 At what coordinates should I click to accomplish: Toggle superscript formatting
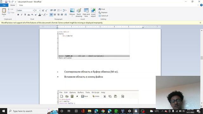(36, 15)
